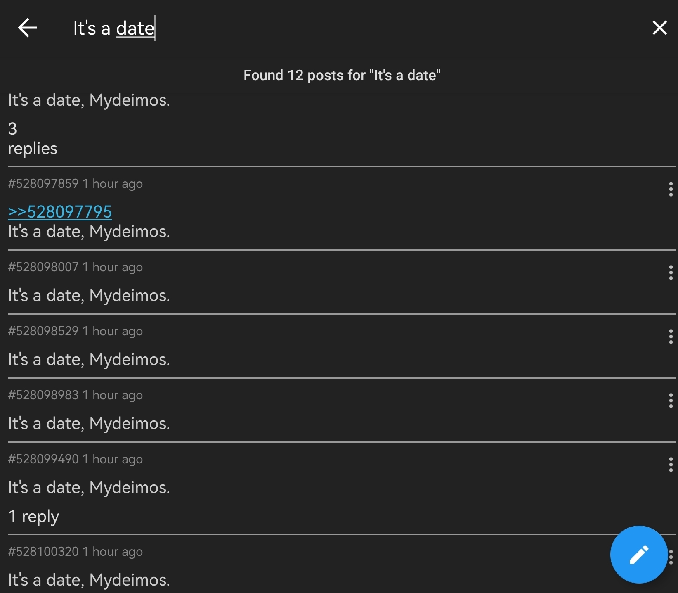678x593 pixels.
Task: Select post number #528099490
Action: pos(43,459)
